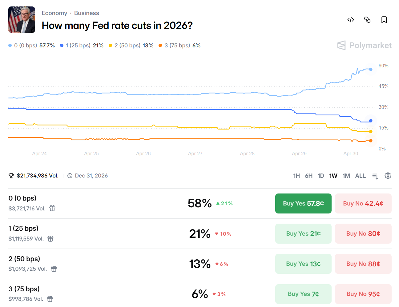399x307 pixels.
Task: Click gift icon beside 2 (50 bps) volume
Action: pos(54,269)
